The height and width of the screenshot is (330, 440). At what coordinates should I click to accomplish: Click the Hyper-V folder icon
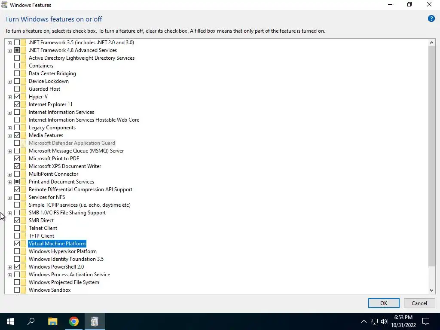[23, 97]
